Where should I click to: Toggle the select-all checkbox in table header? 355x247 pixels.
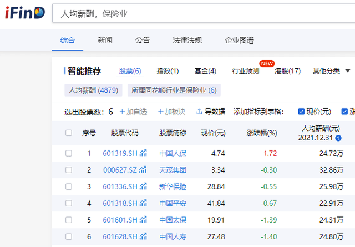click(x=69, y=133)
